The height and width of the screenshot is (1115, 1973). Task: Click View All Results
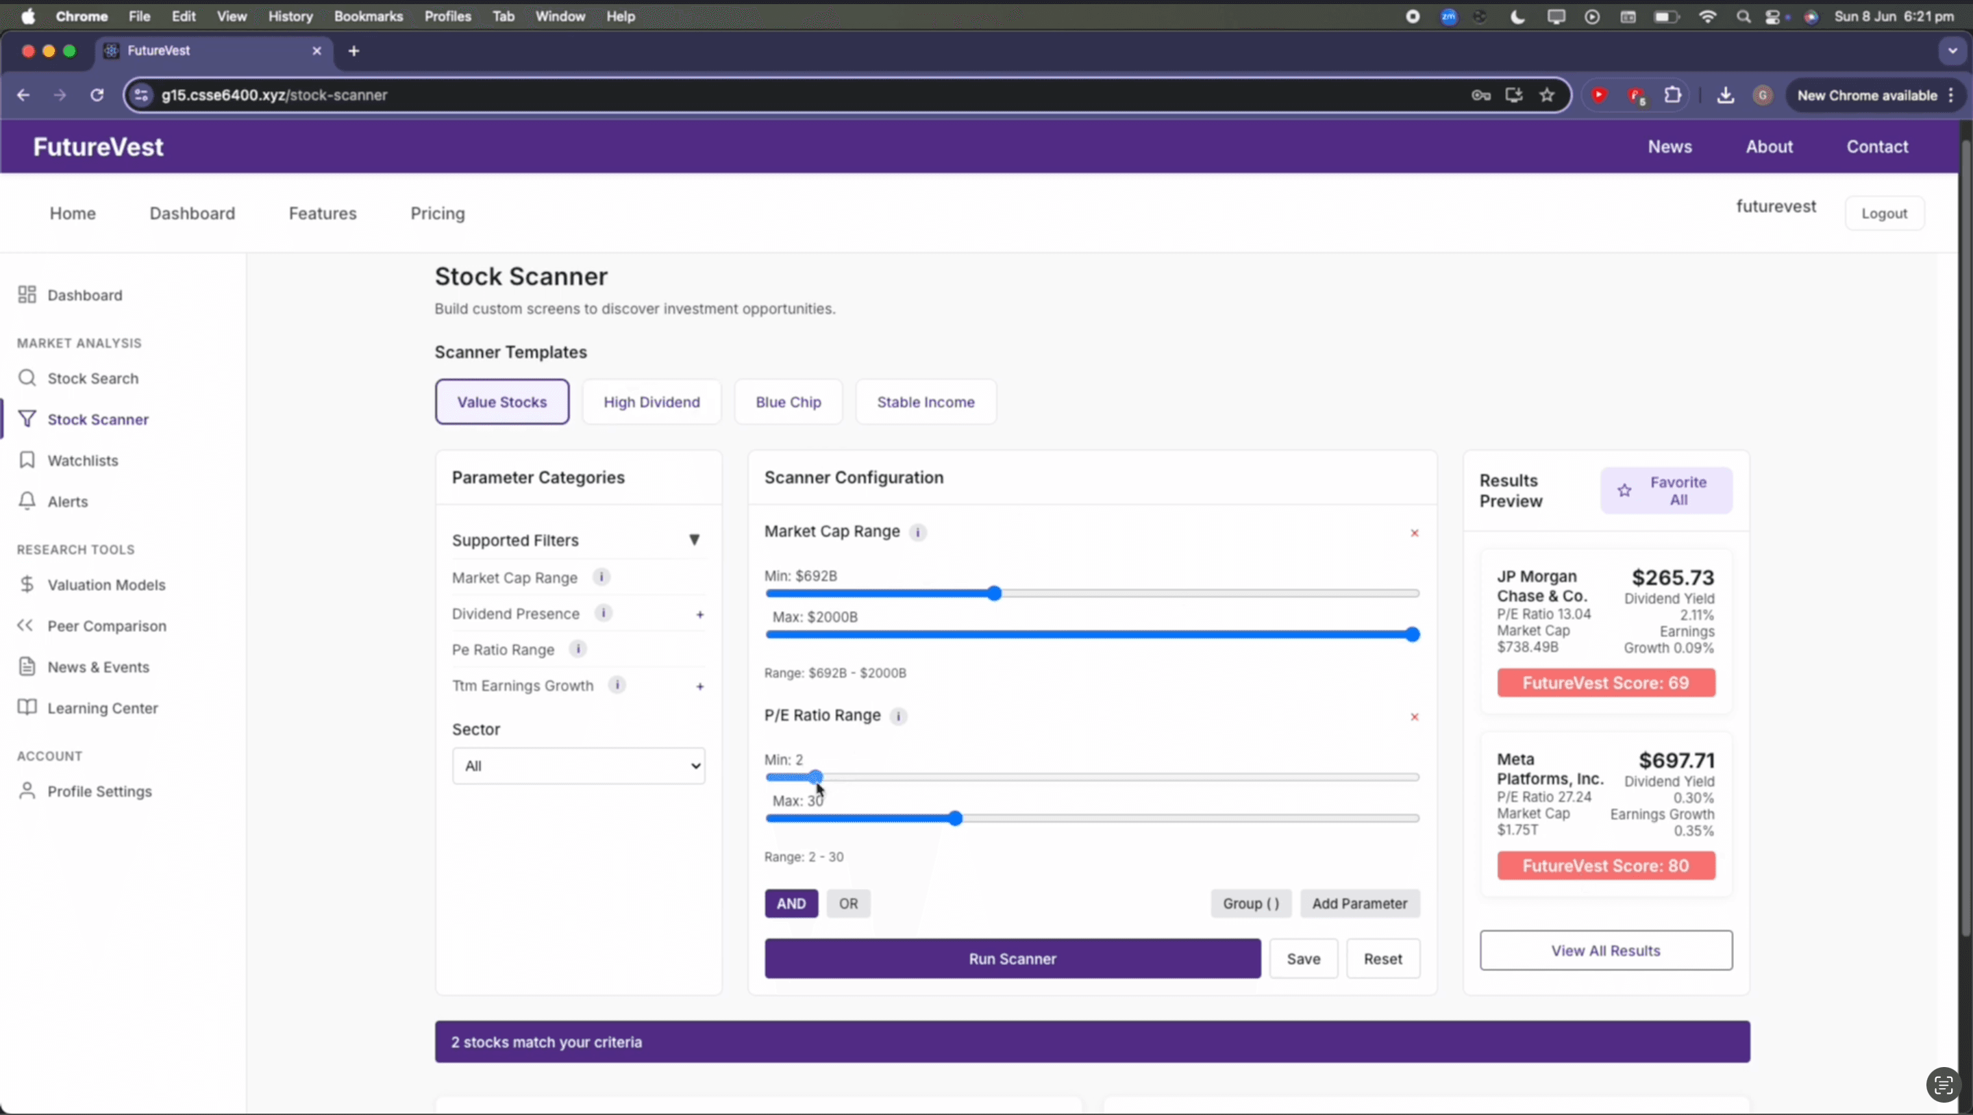click(1606, 951)
